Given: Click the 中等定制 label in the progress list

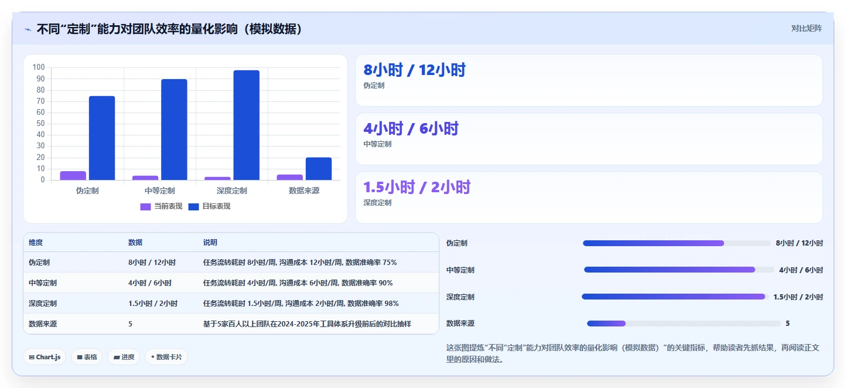Looking at the screenshot, I should click(x=460, y=270).
